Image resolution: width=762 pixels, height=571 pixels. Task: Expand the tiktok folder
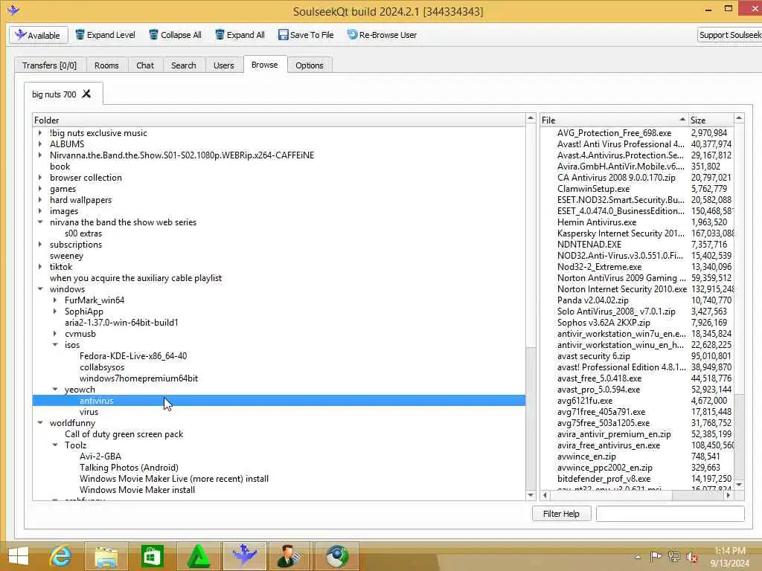[x=40, y=267]
